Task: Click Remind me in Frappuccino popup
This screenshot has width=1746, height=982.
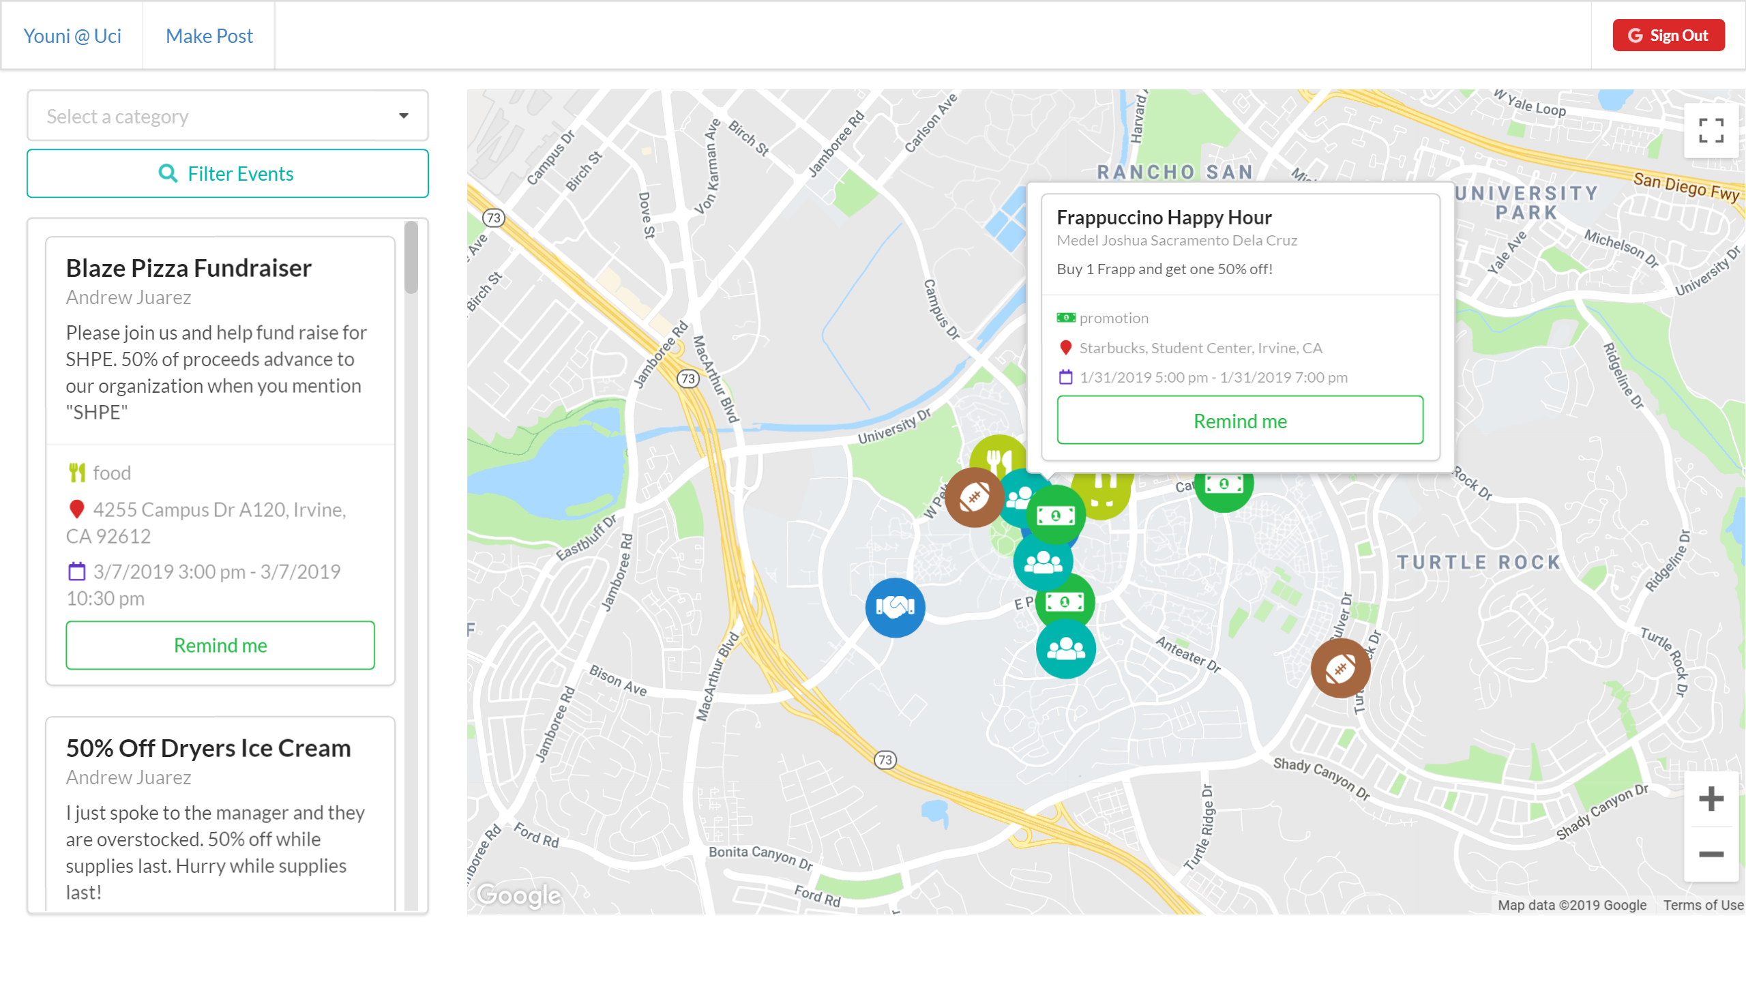Action: (x=1239, y=421)
